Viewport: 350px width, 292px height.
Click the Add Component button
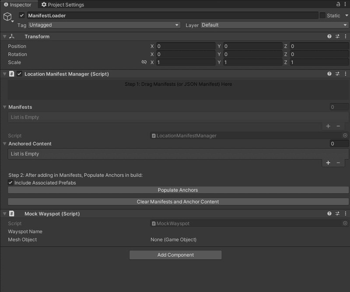point(175,255)
